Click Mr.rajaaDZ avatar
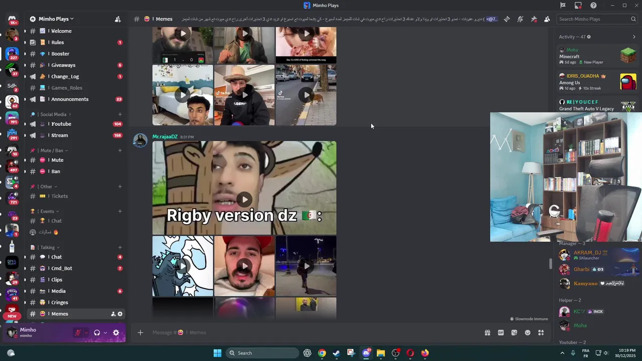This screenshot has width=642, height=361. click(140, 140)
